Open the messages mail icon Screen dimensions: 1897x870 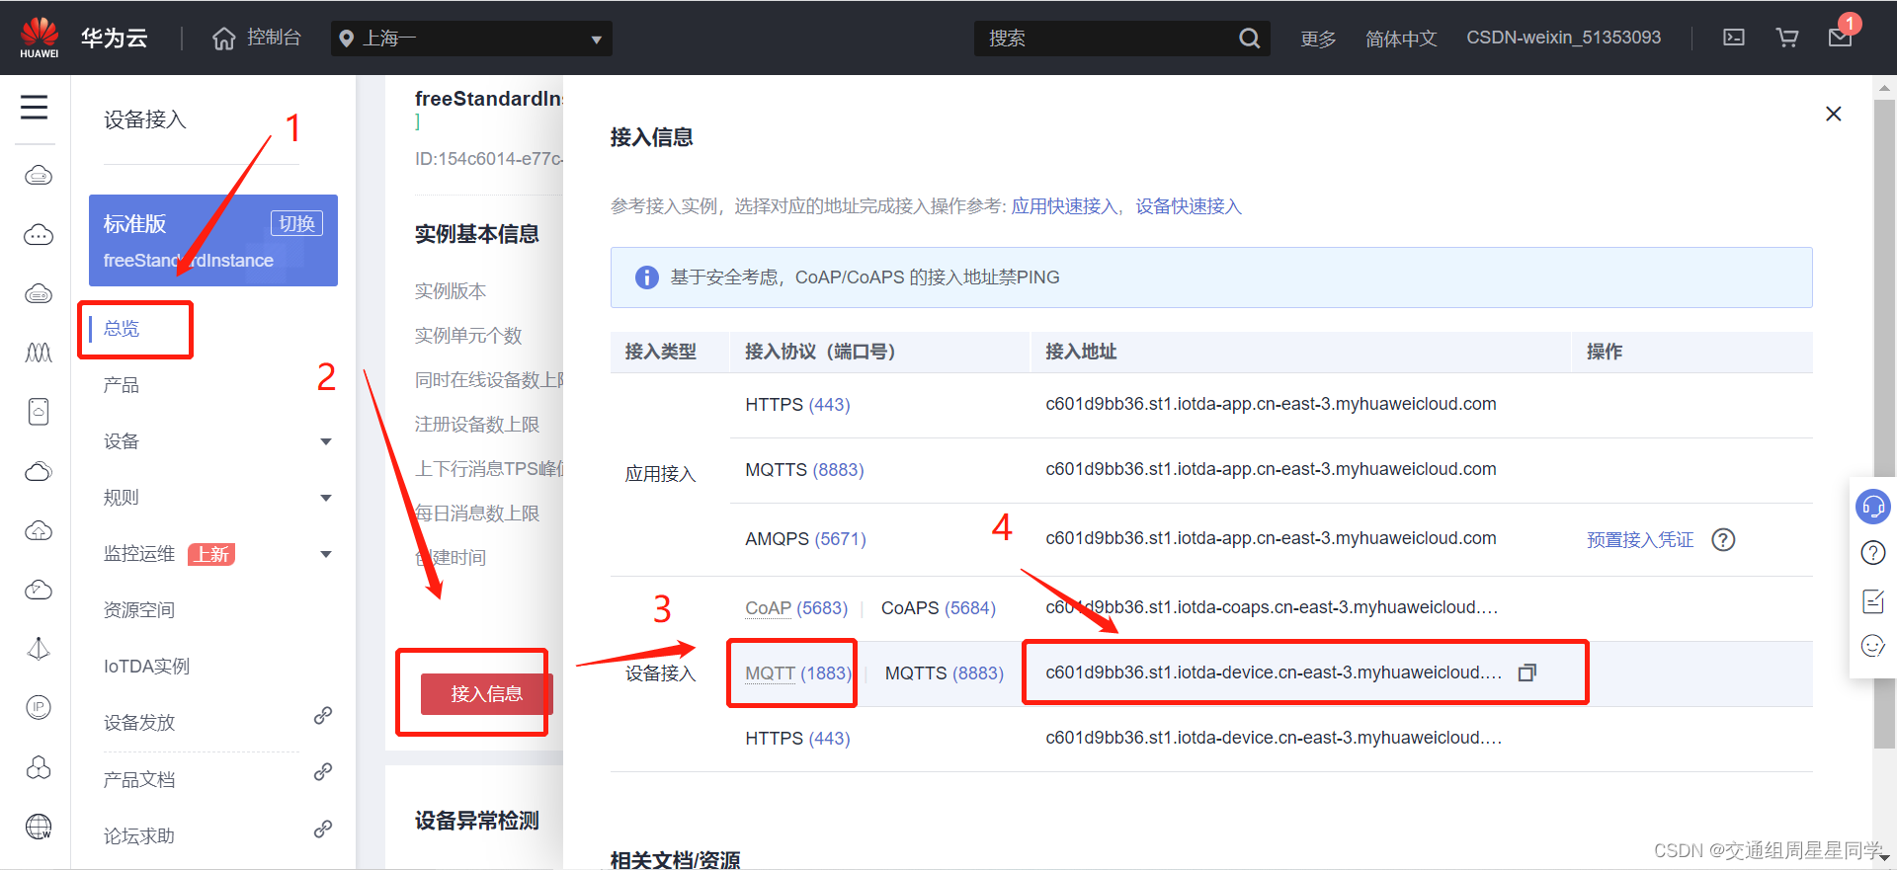pyautogui.click(x=1840, y=38)
